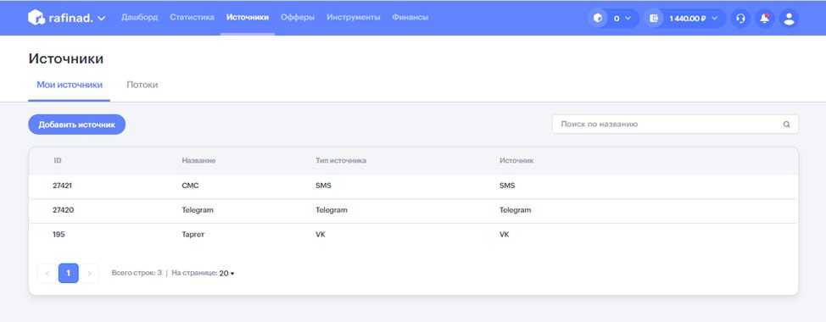Click the wallet balance icon

coord(654,19)
